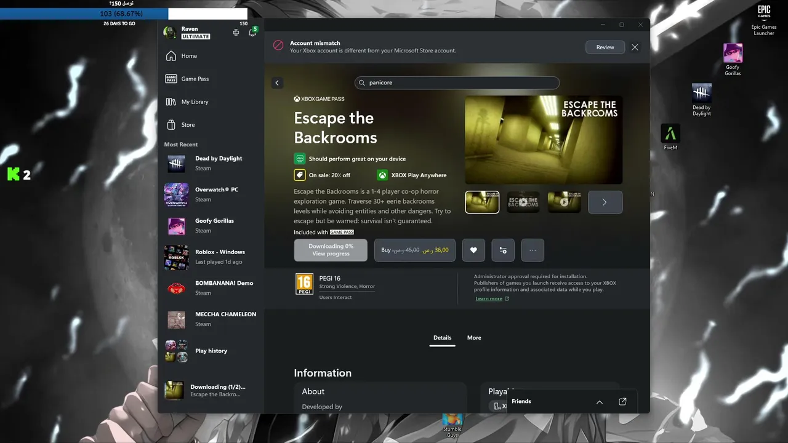Expand the Friends panel chevron
Screen dimensions: 788x443
(600, 402)
